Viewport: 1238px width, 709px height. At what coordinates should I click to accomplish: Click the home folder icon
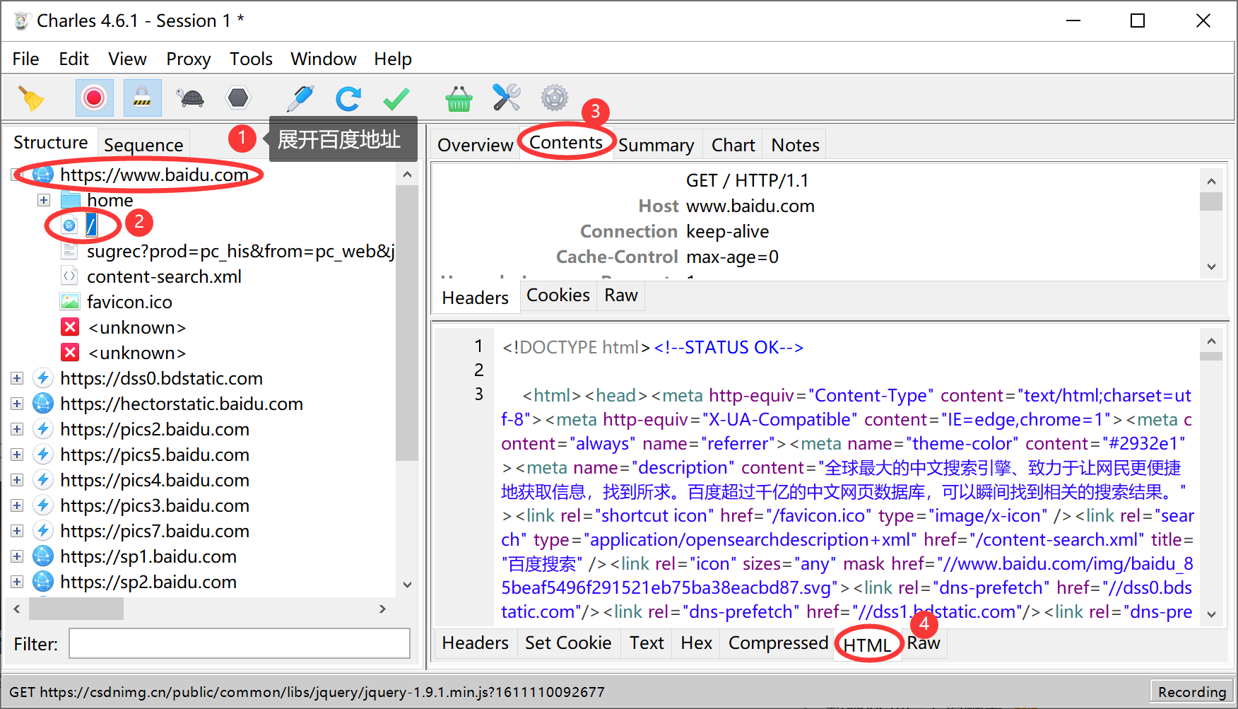pyautogui.click(x=70, y=200)
